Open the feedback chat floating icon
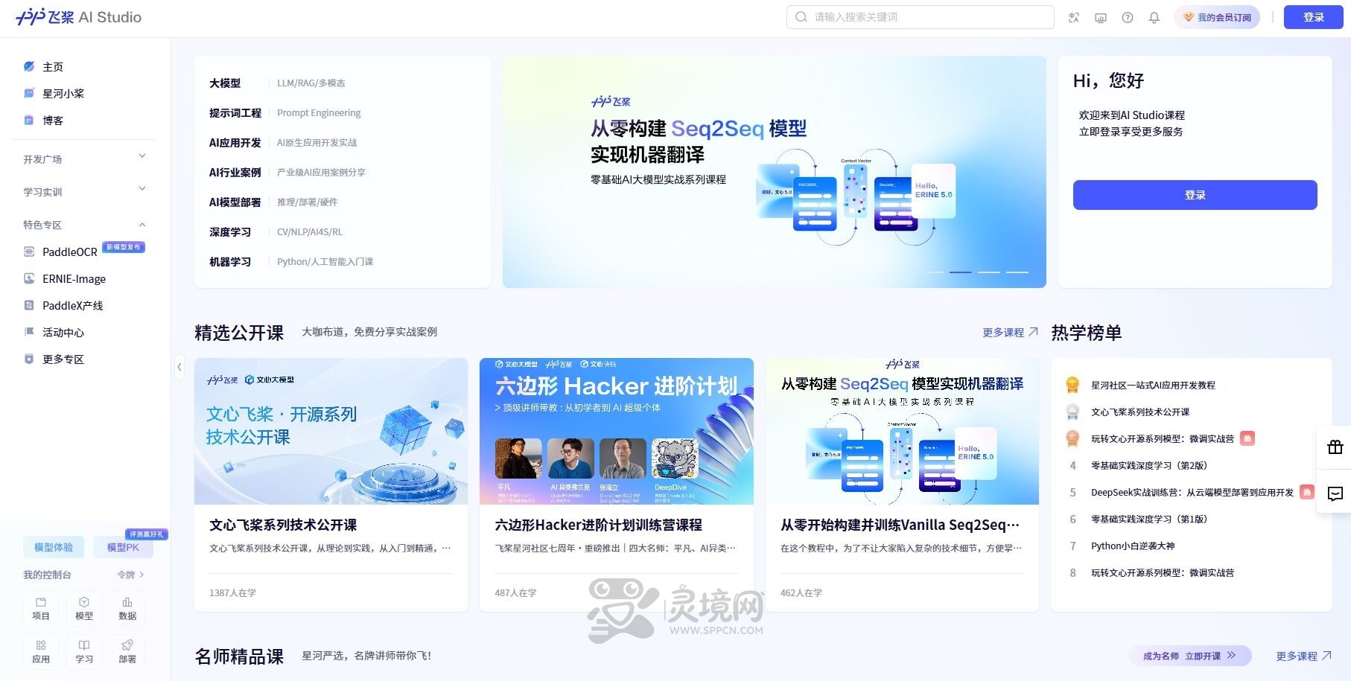This screenshot has width=1351, height=681. (1335, 494)
